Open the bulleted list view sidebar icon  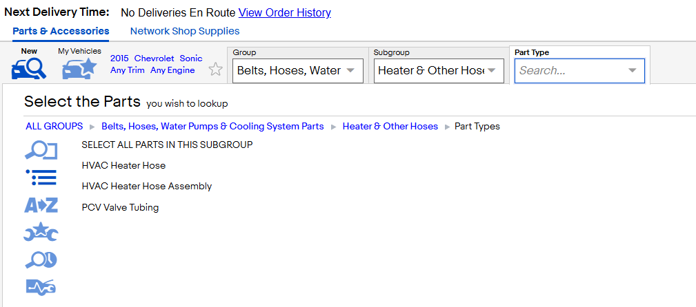41,177
